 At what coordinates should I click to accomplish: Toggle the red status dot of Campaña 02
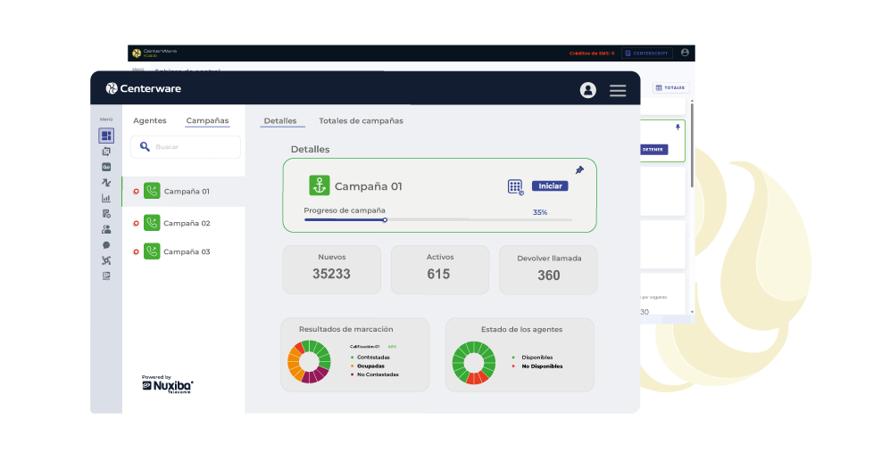click(136, 223)
